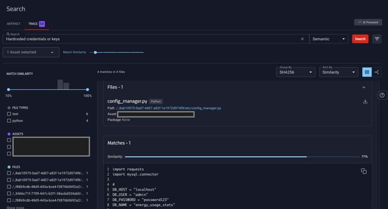The height and width of the screenshot is (209, 388).
Task: Open the filter options icon
Action: point(377,39)
